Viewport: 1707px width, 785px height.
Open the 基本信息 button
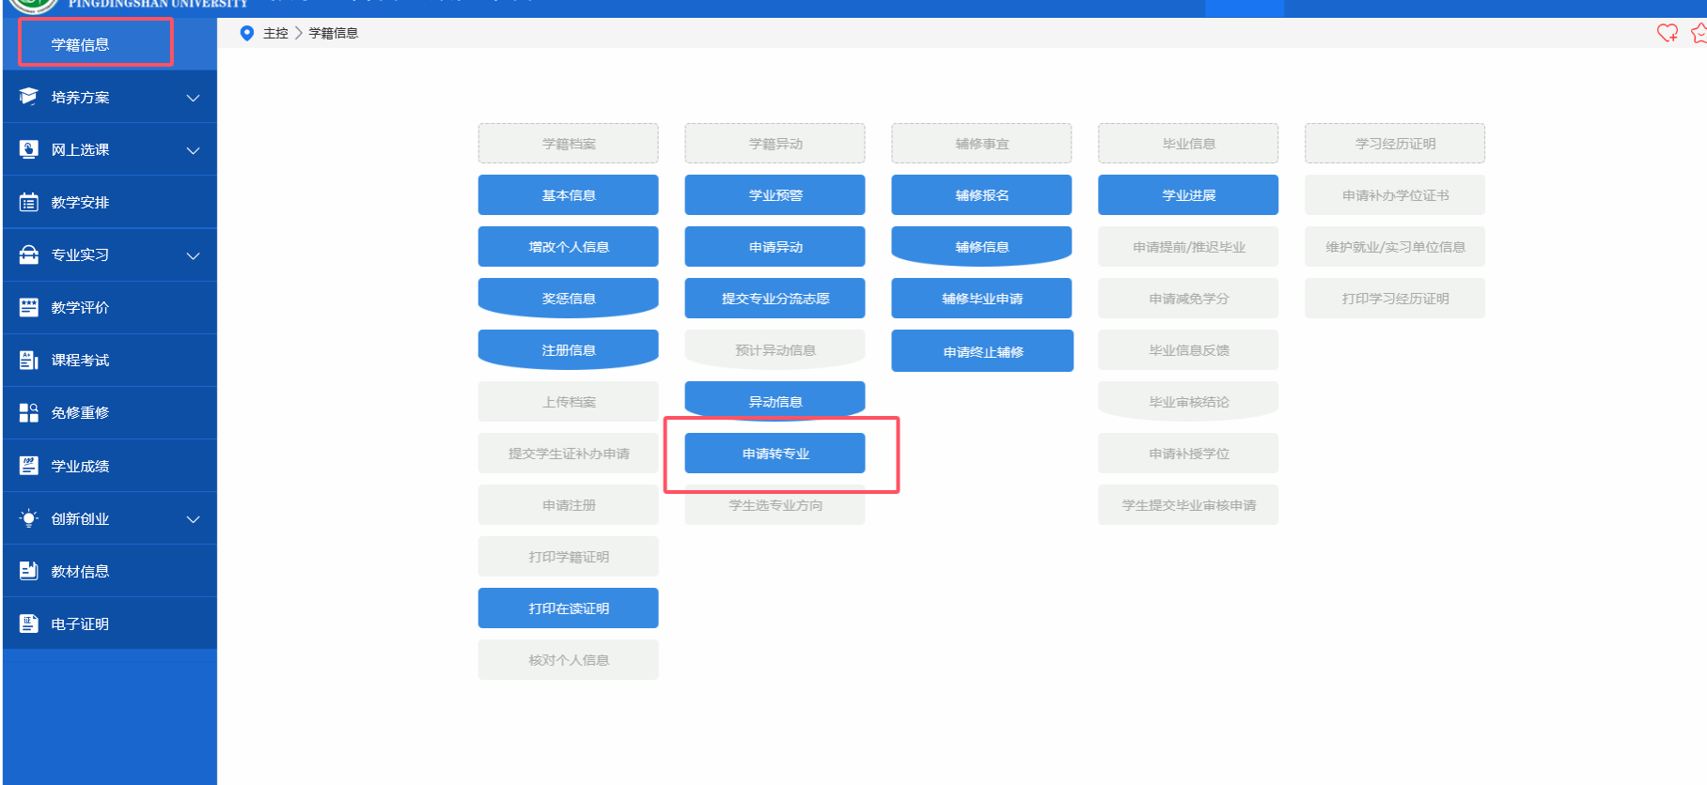pyautogui.click(x=568, y=195)
